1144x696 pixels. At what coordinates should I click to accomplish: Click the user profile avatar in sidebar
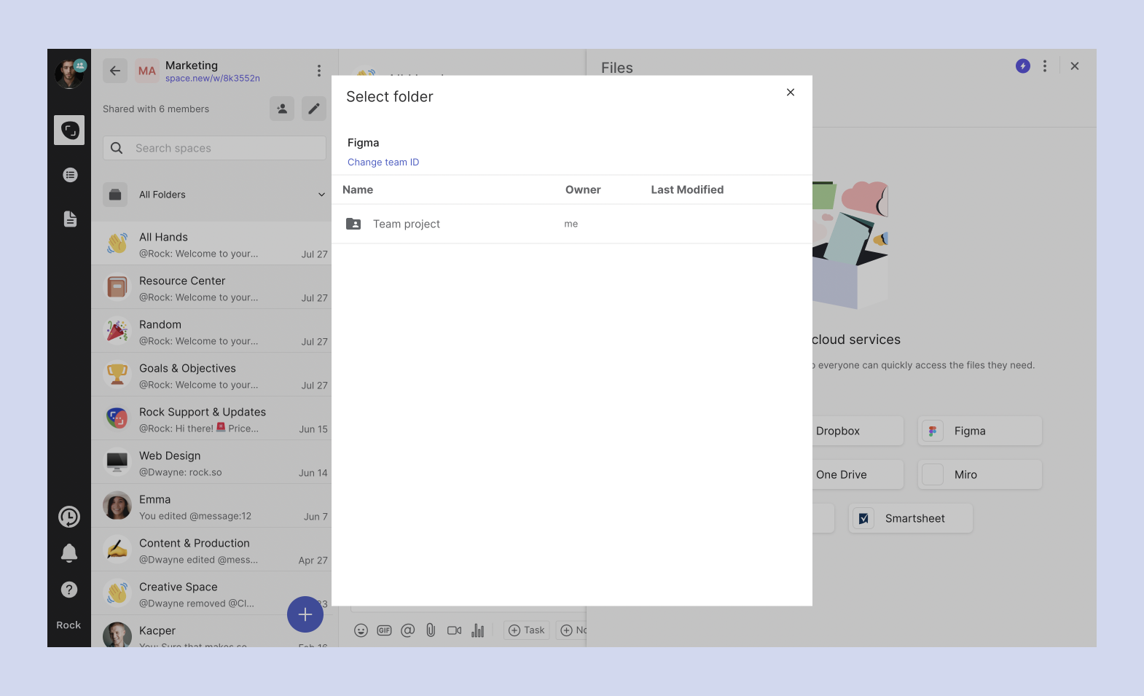(69, 74)
